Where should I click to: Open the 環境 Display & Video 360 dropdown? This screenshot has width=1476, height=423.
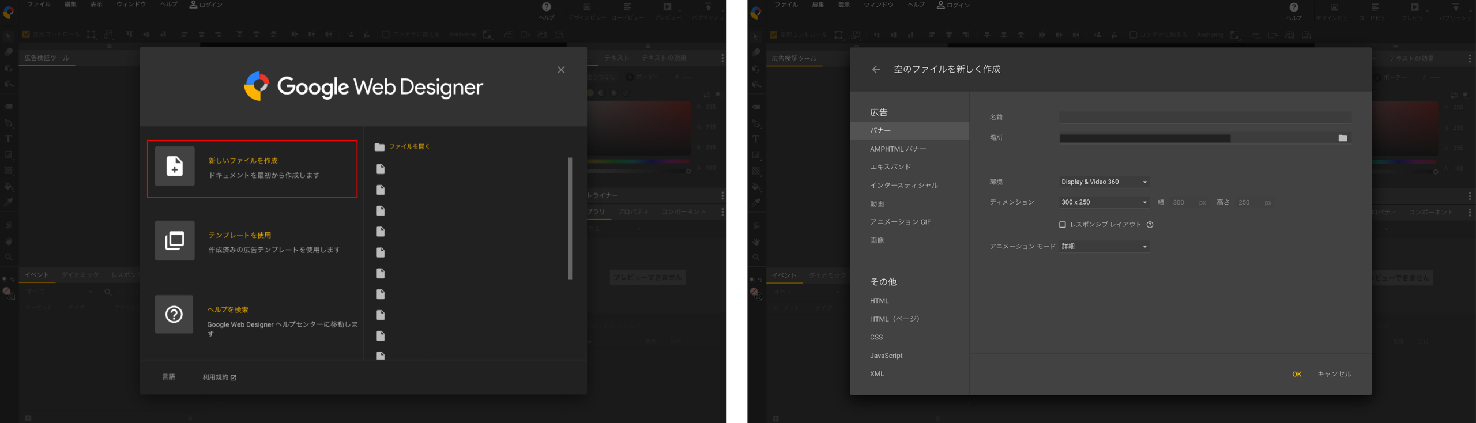click(1104, 182)
